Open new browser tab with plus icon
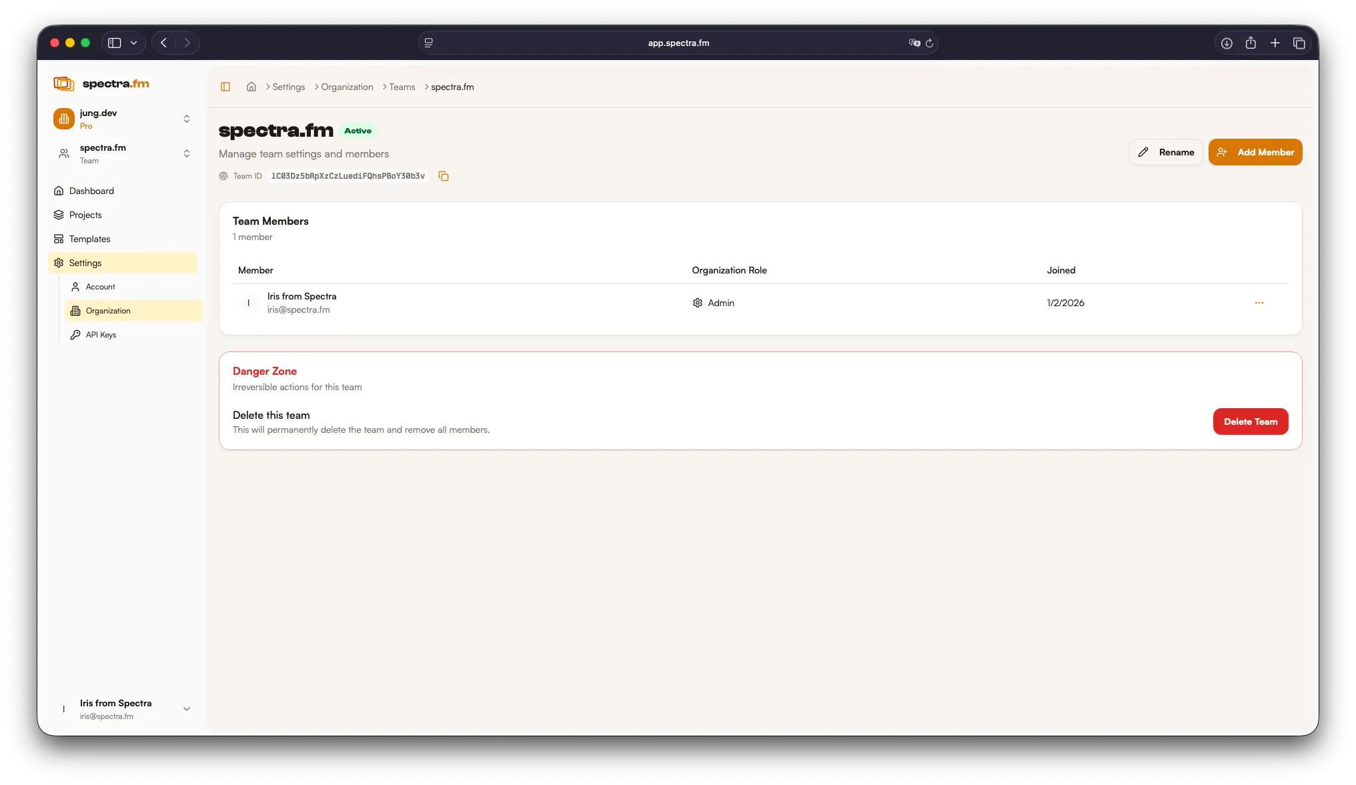This screenshot has width=1356, height=785. pos(1275,43)
